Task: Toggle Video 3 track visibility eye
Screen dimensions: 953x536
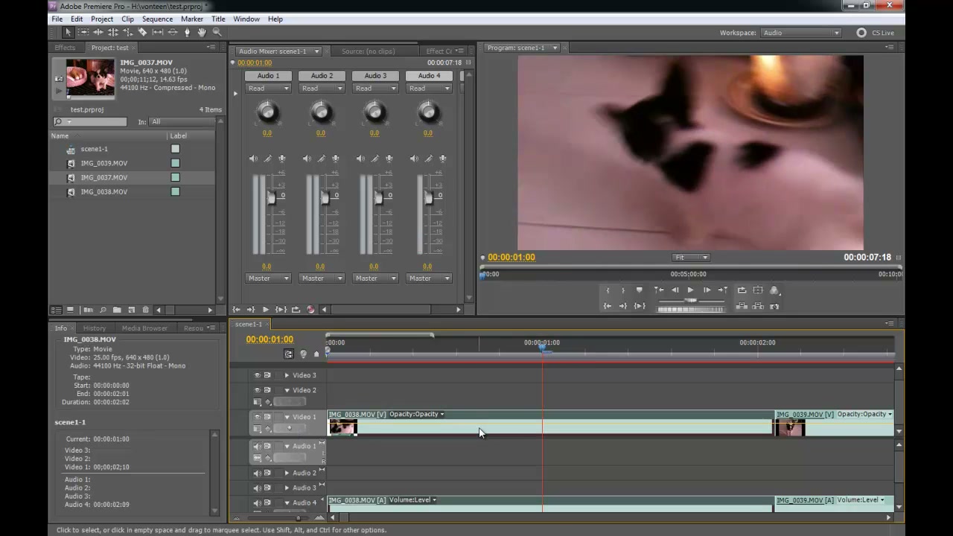Action: click(x=257, y=375)
